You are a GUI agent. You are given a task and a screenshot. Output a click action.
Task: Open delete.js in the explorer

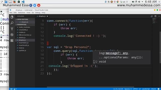pyautogui.click(x=22, y=37)
